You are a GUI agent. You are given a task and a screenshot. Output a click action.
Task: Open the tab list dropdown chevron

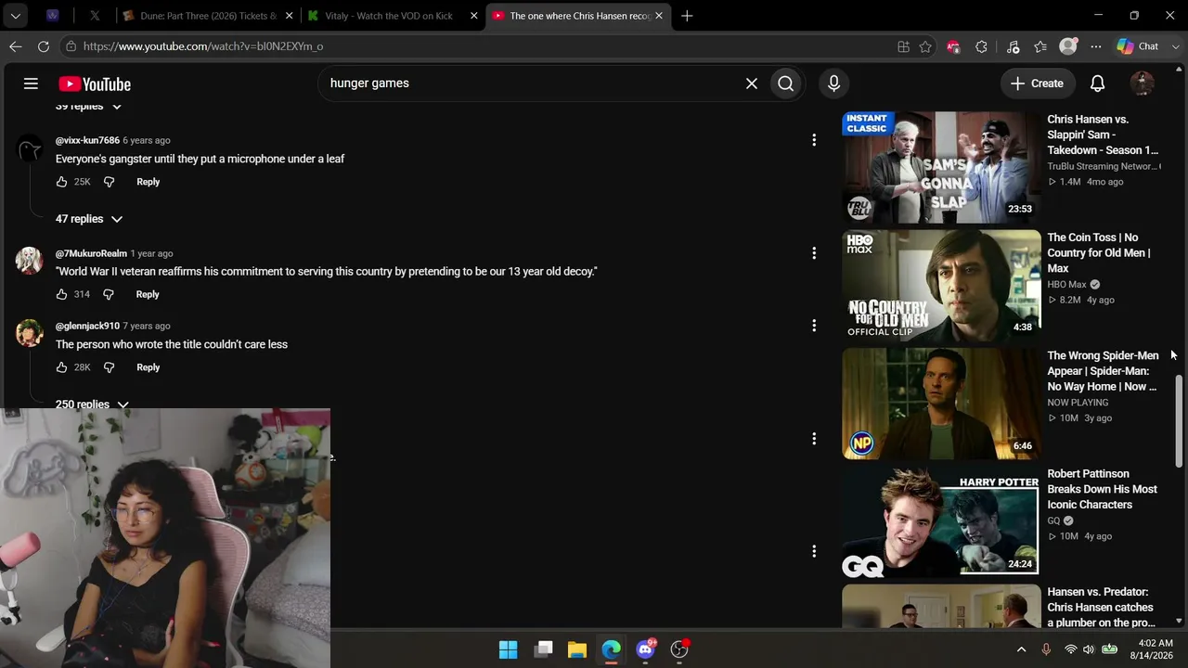click(16, 16)
